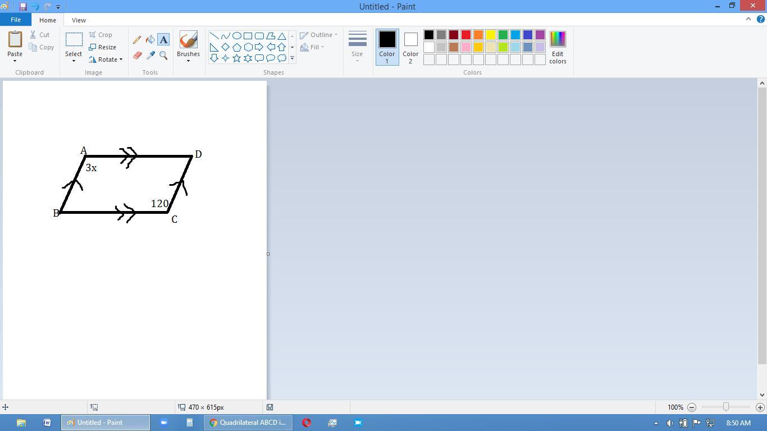Pick the red color swatch
Viewport: 767px width, 431px height.
[466, 35]
